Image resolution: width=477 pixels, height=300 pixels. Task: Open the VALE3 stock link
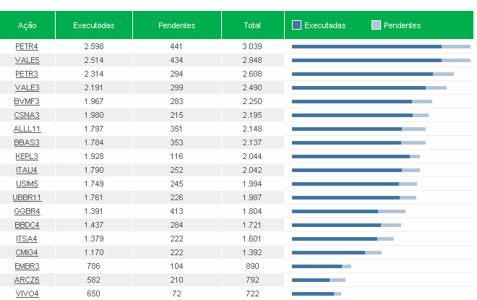point(27,87)
